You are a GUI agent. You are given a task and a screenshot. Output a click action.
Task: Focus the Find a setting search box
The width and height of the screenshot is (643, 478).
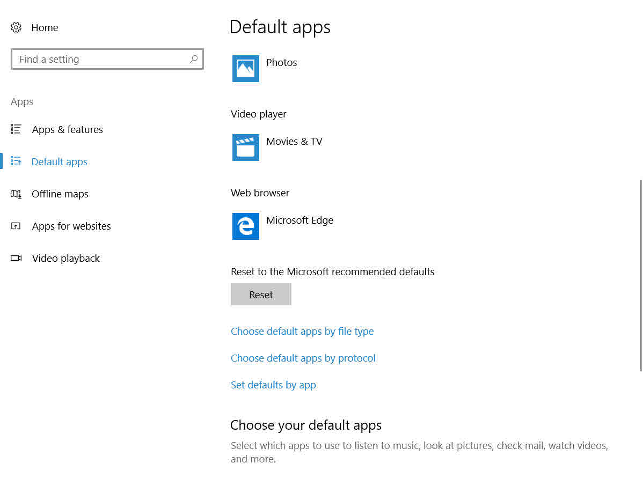(107, 59)
